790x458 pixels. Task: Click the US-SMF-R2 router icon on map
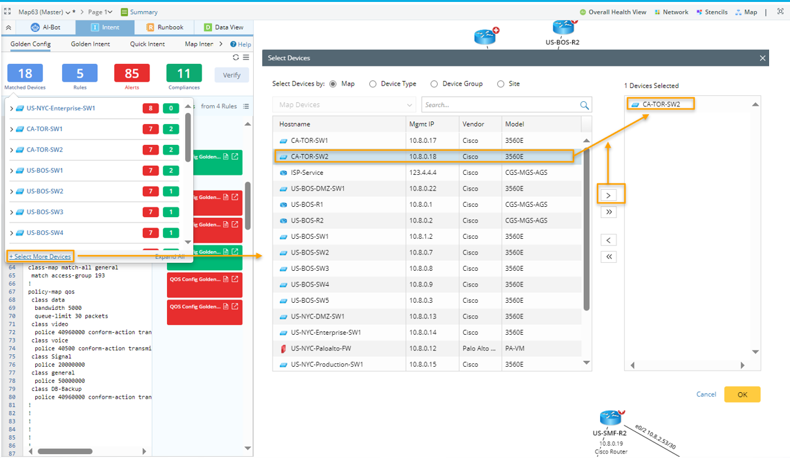(x=611, y=418)
